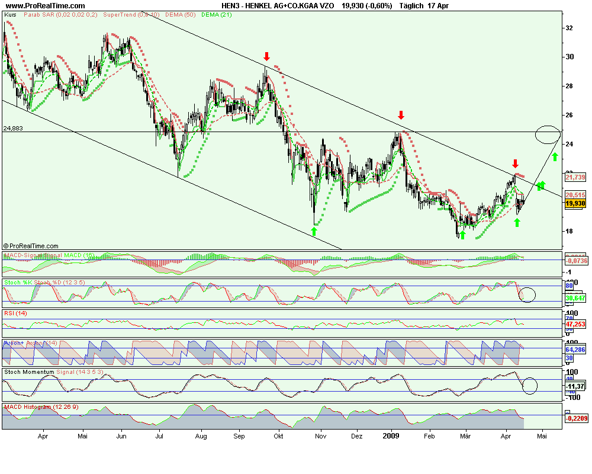Select the SuperTrend indicator legend

point(131,15)
